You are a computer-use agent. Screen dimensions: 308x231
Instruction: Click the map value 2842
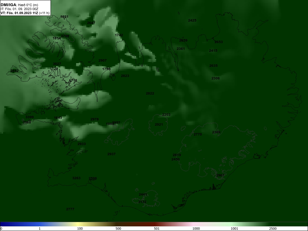point(14,71)
